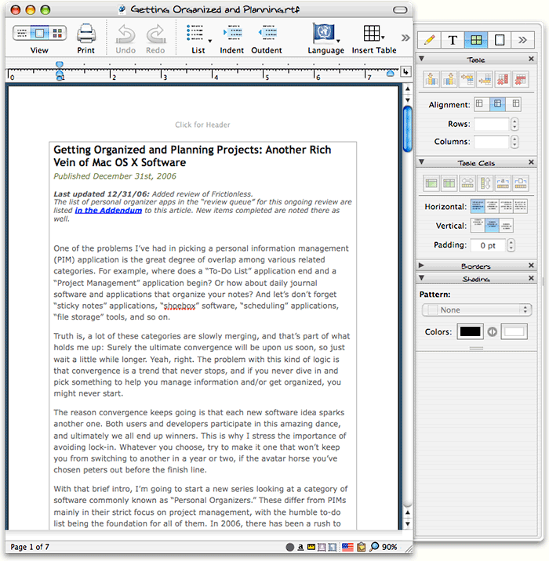Click the underlined 'a' status bar icon
This screenshot has width=549, height=561.
point(300,547)
